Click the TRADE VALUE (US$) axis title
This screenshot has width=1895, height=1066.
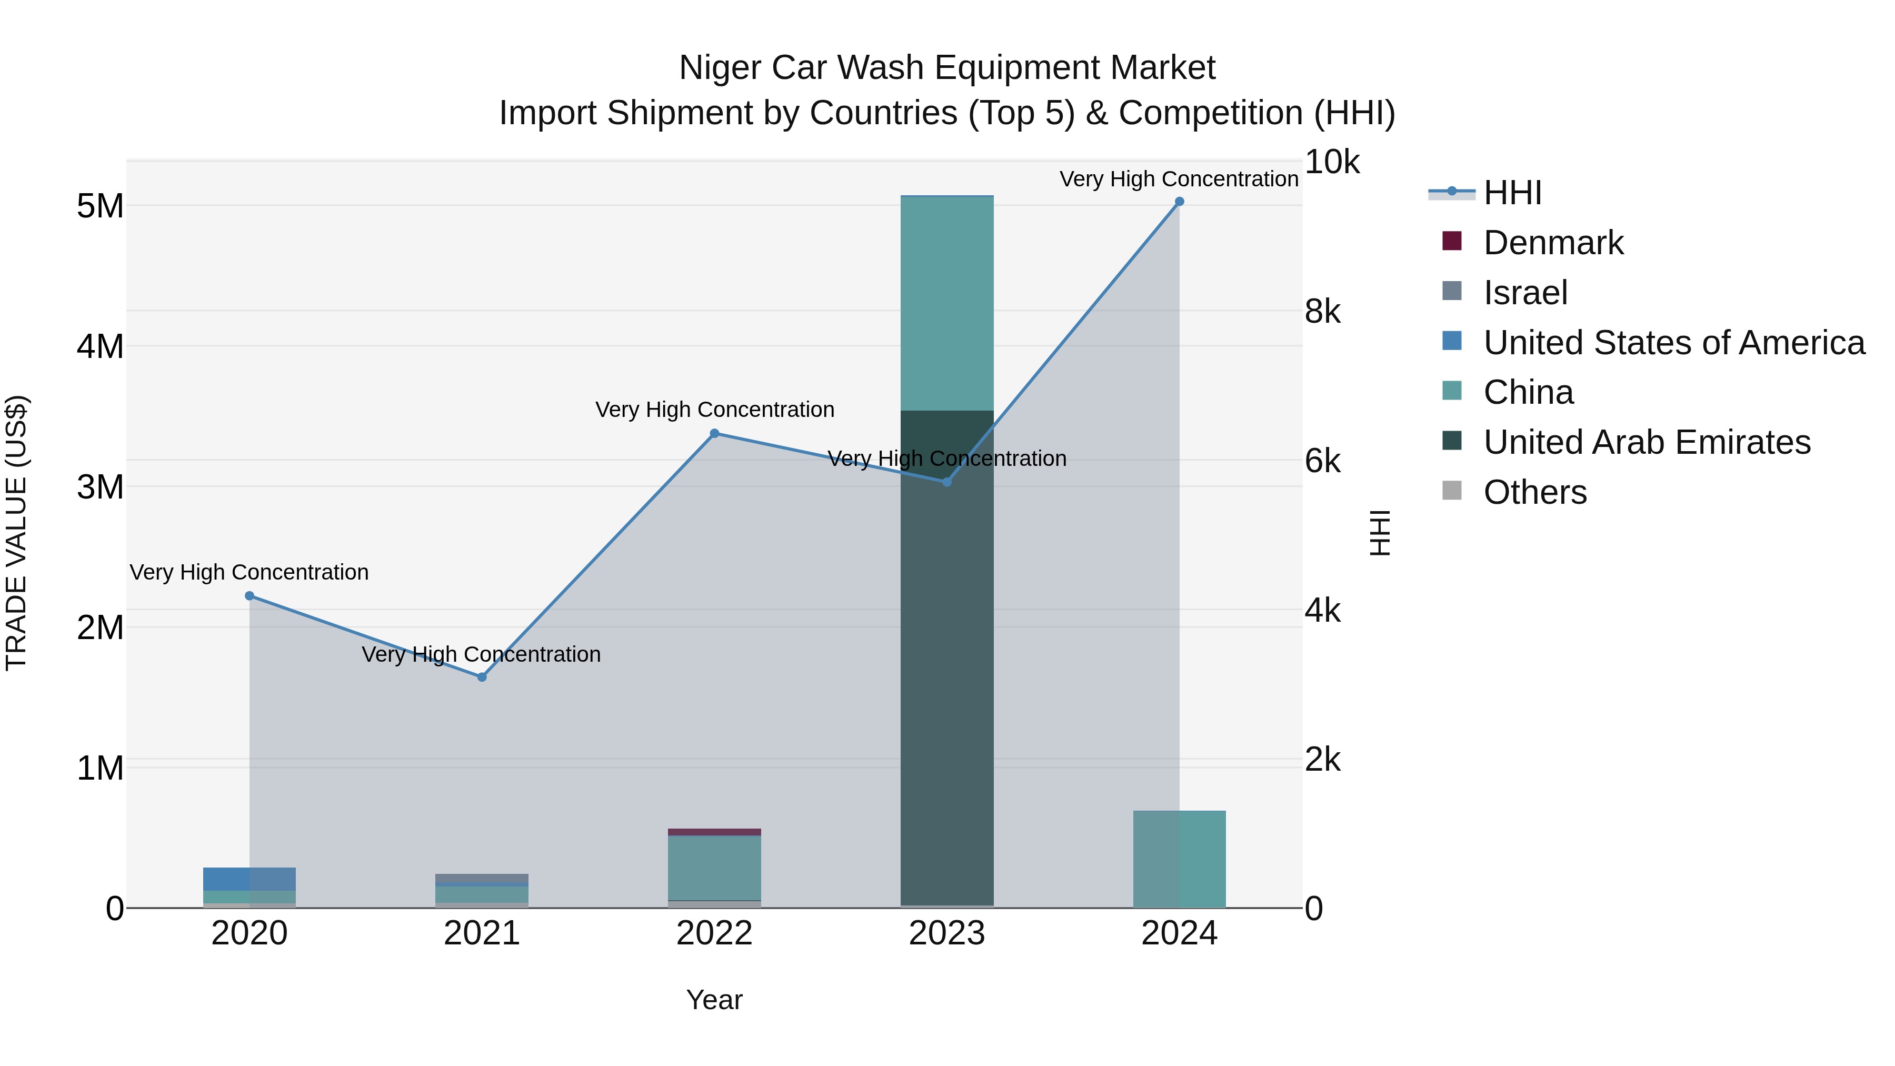(16, 533)
